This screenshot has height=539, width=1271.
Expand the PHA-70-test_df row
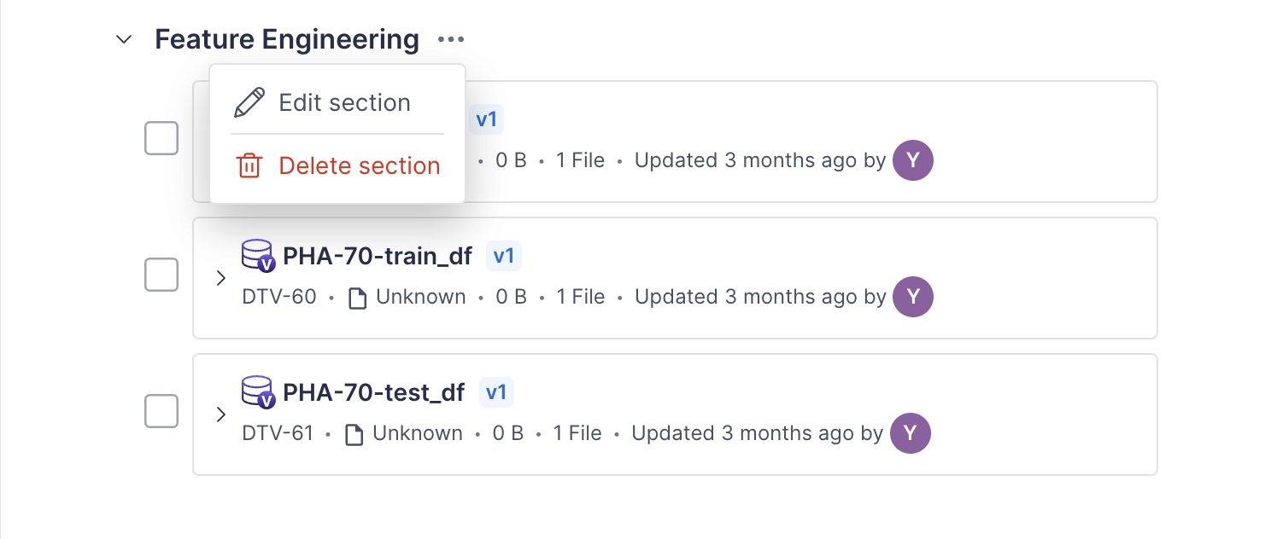click(x=220, y=414)
